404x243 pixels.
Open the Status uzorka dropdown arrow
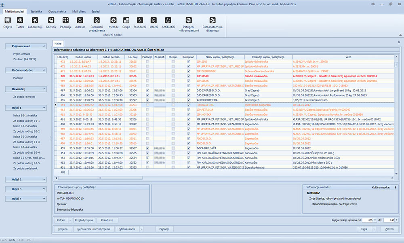(x=141, y=229)
